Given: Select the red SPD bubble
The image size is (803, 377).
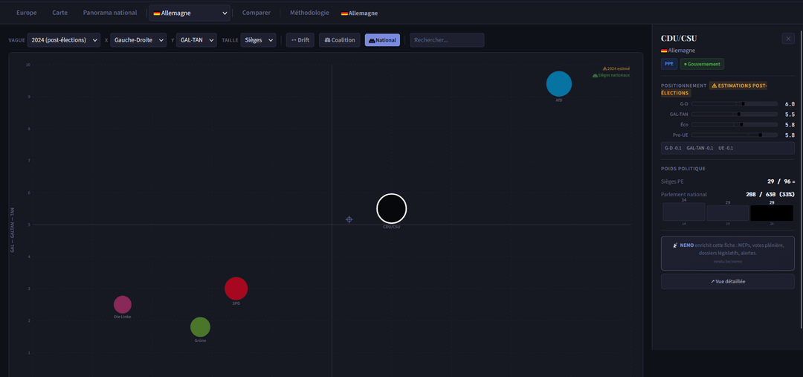Looking at the screenshot, I should (x=236, y=289).
